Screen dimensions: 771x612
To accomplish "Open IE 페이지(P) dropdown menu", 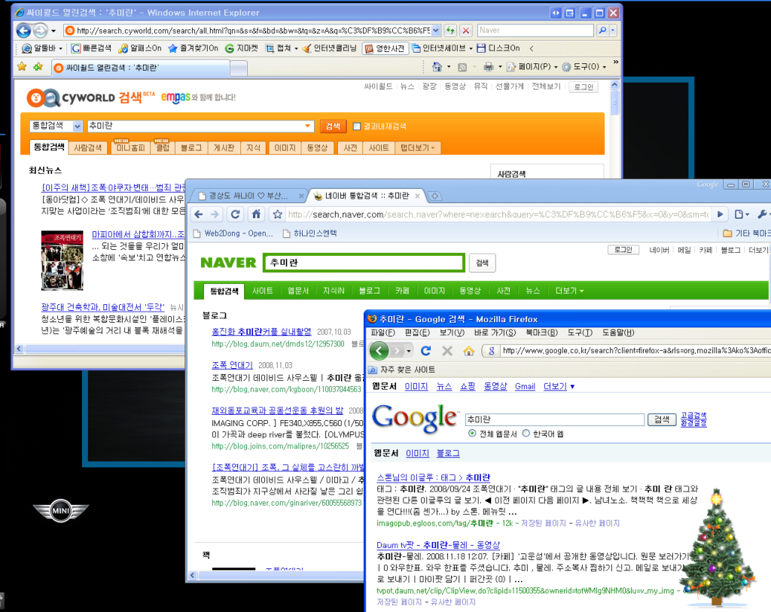I will [x=532, y=67].
